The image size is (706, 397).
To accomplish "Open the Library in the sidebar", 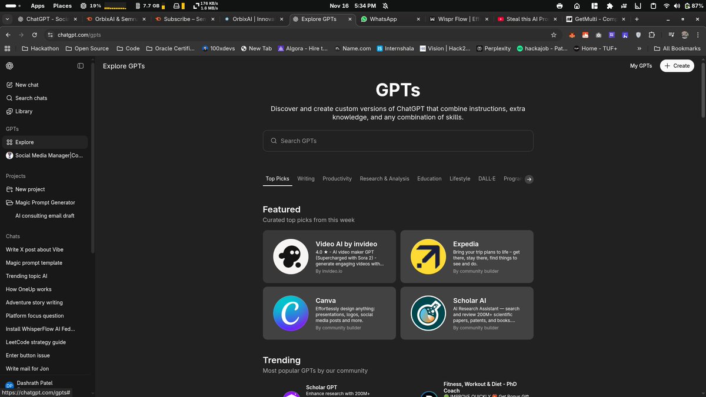I will tap(45, 111).
